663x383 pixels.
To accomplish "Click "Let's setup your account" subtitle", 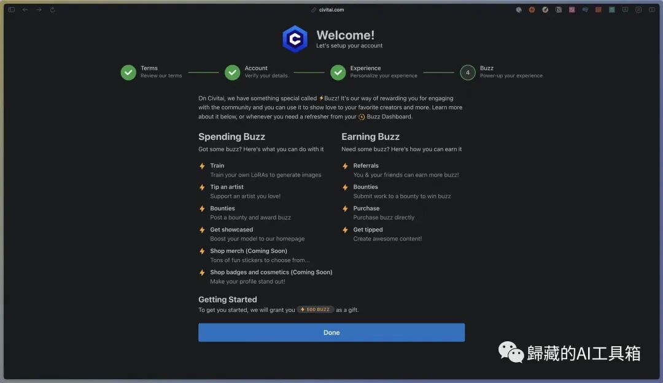I will point(349,45).
